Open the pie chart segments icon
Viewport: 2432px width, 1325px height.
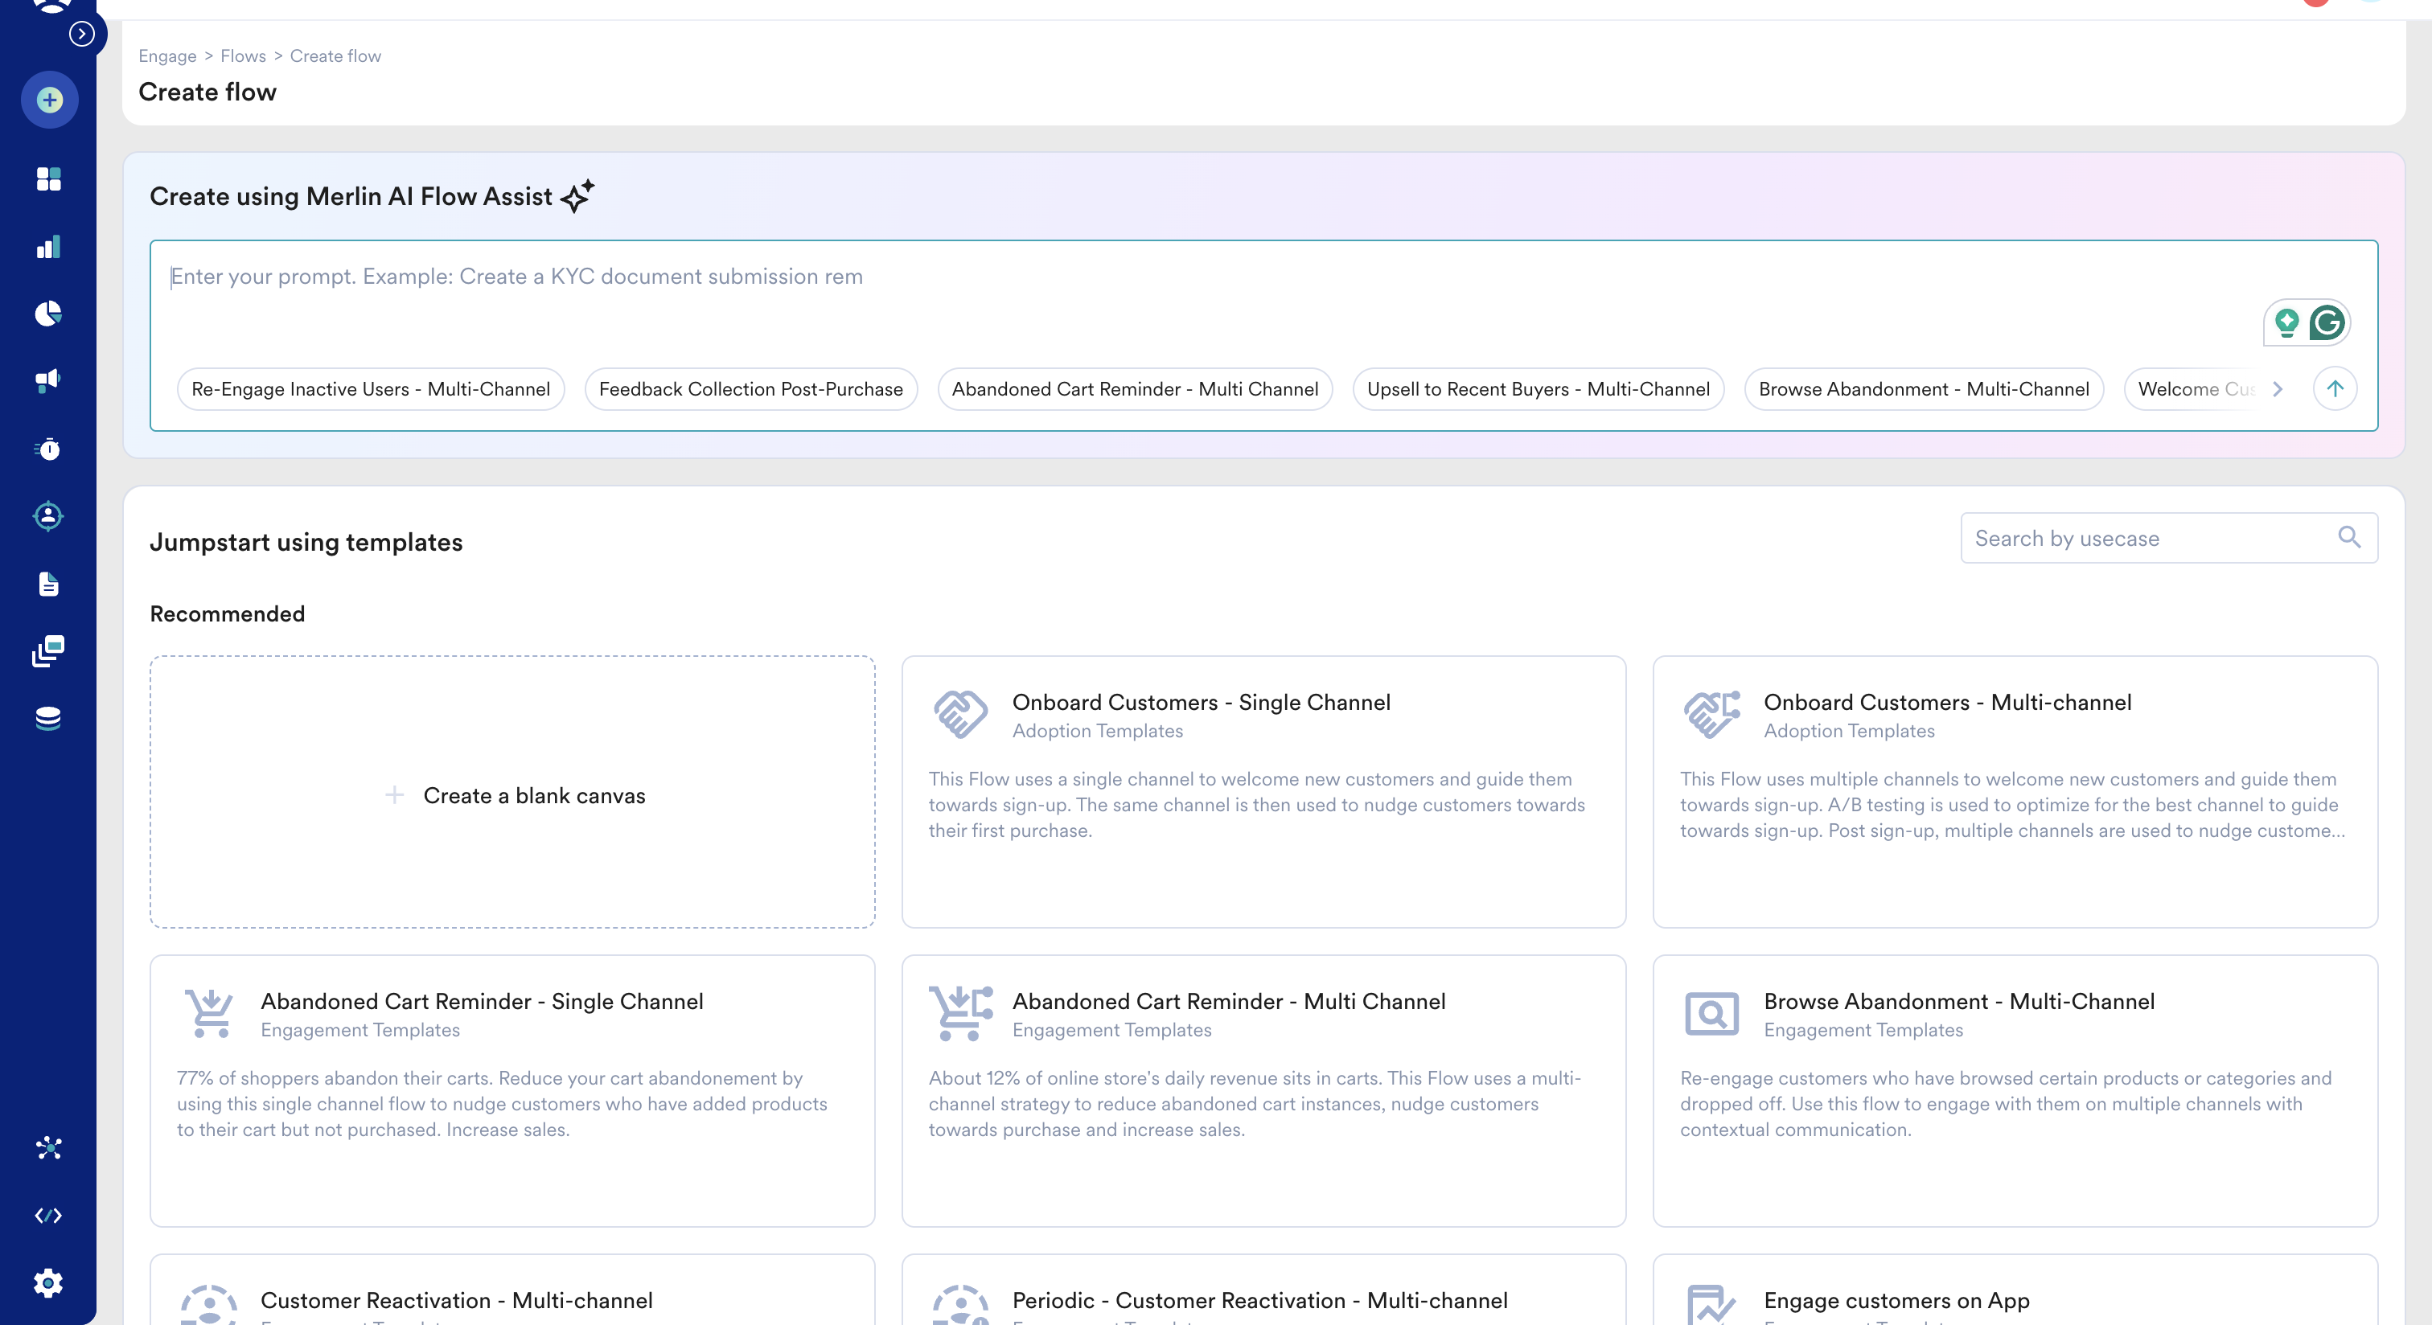click(48, 314)
